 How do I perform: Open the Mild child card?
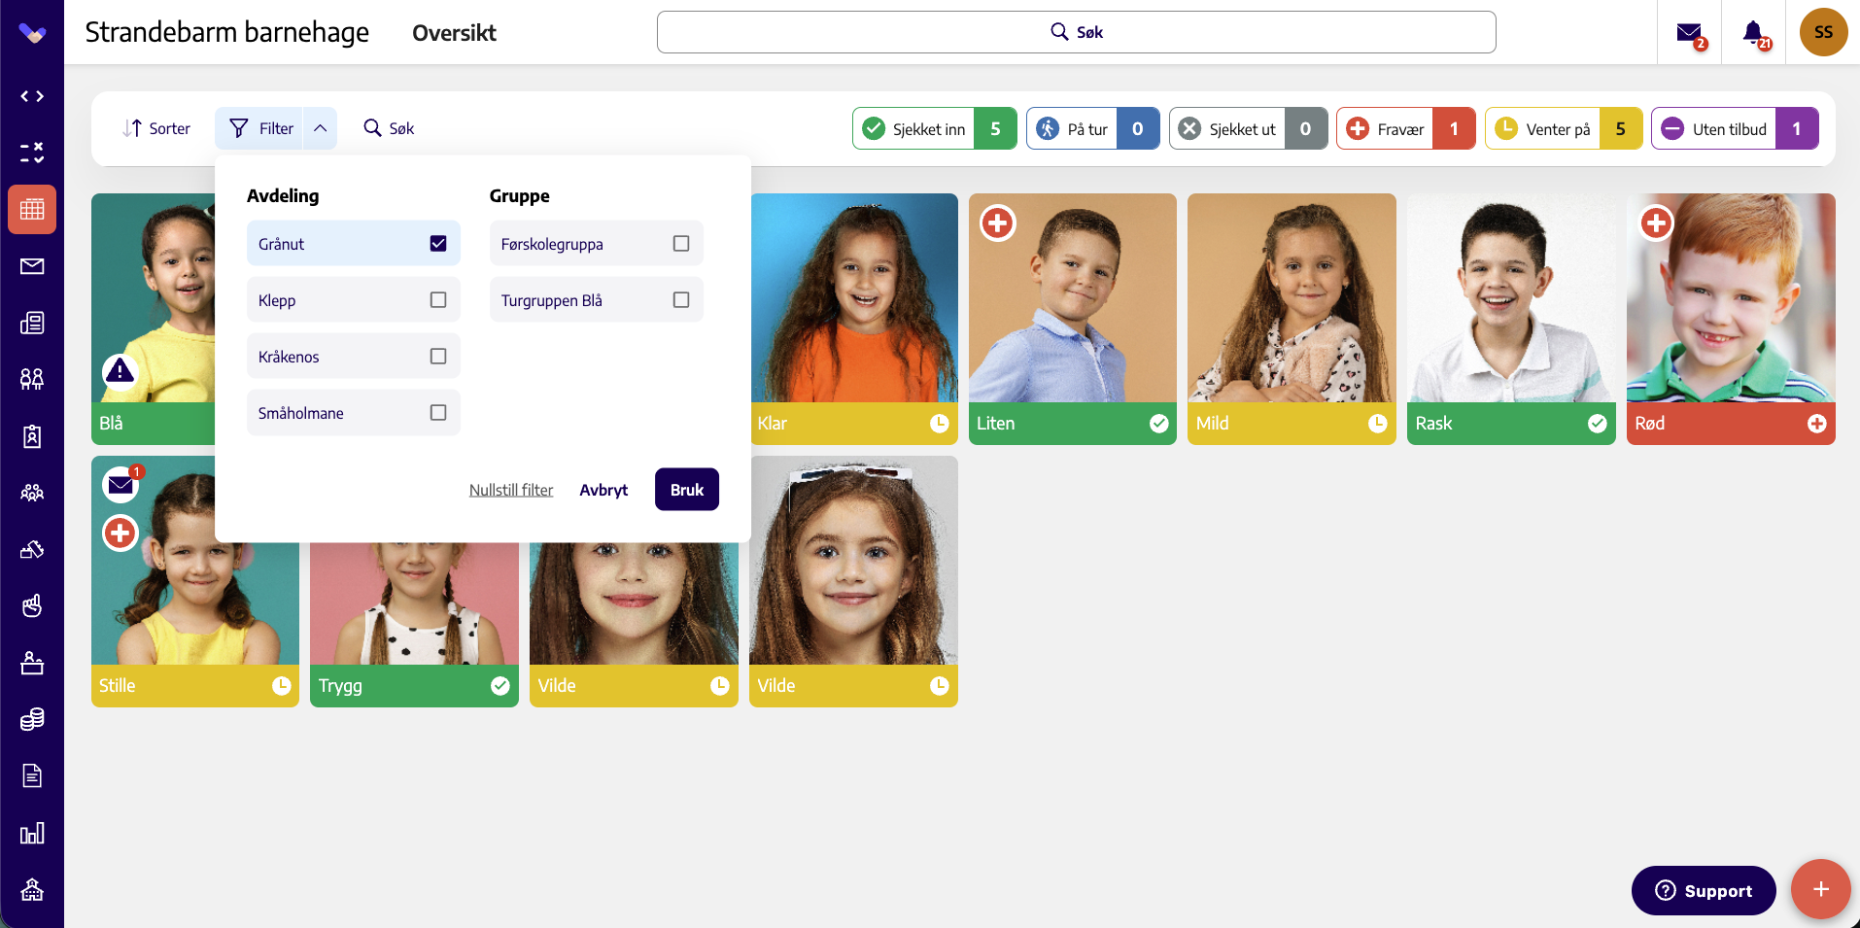click(1292, 319)
